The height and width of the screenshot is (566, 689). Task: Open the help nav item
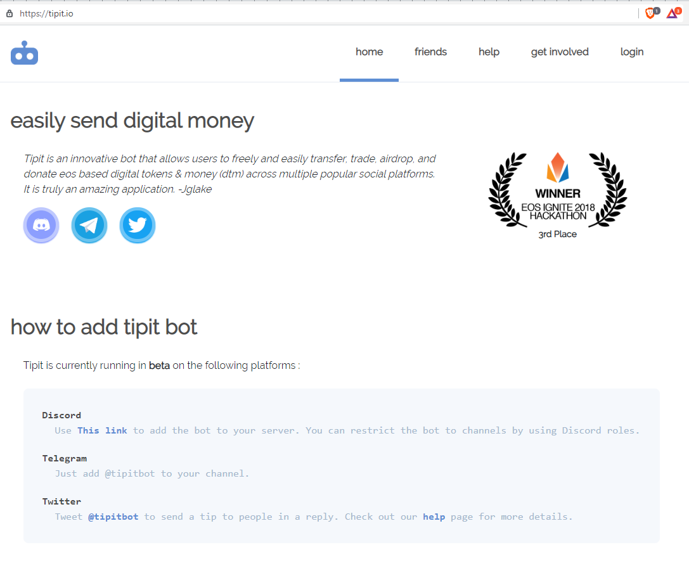pos(489,52)
